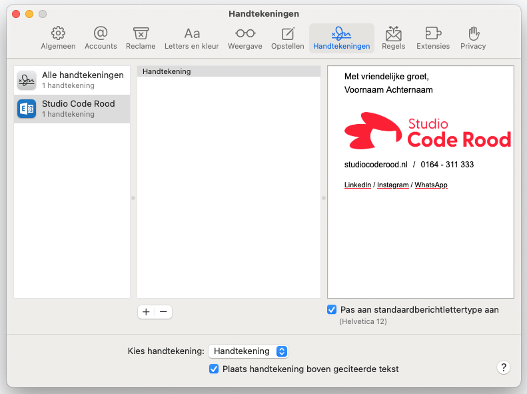Screen dimensions: 527x394
Task: Click the plus button to add signature
Action: click(146, 312)
